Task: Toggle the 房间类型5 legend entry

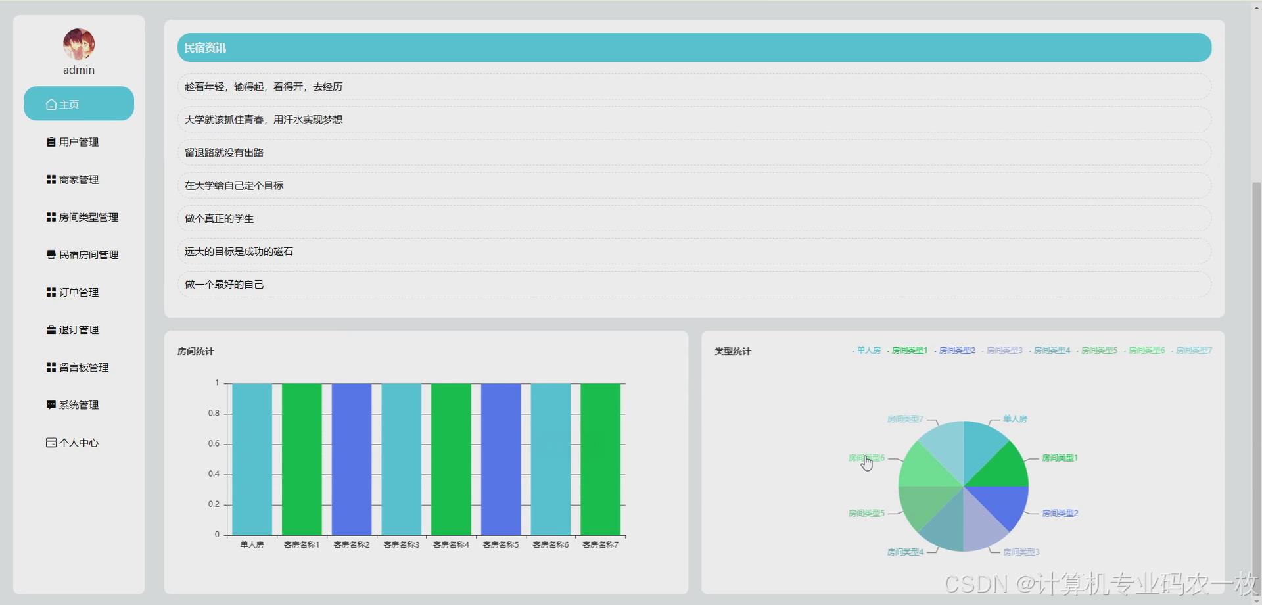Action: (1096, 351)
